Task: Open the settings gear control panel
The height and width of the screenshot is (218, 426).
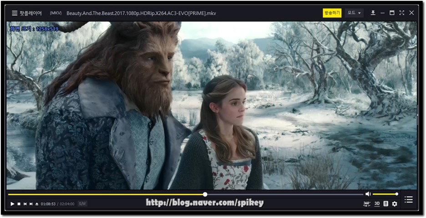Action: point(395,203)
